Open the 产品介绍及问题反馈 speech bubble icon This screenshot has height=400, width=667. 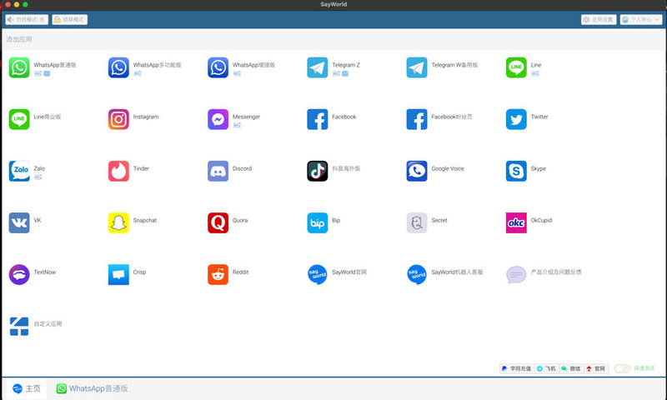click(516, 275)
